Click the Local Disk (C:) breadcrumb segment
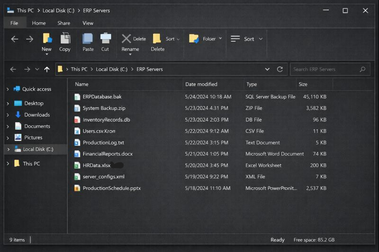This screenshot has height=252, width=379. tap(111, 69)
